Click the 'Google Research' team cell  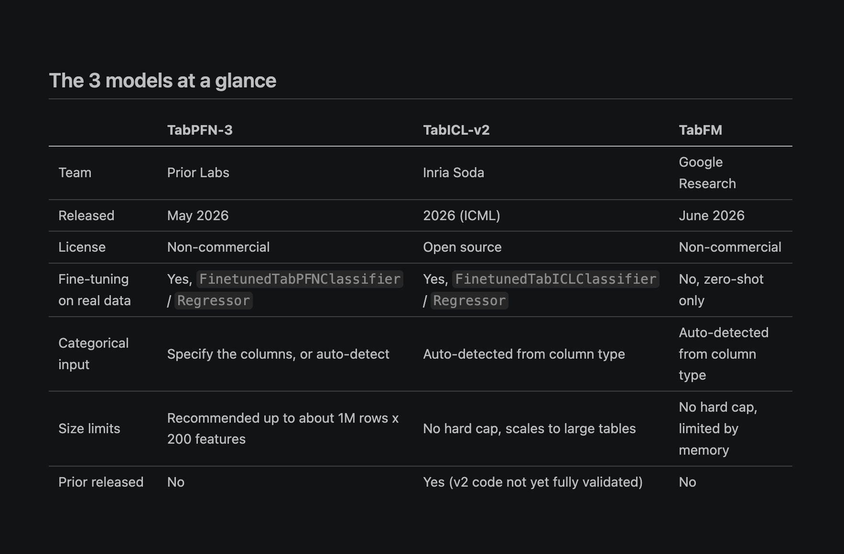pyautogui.click(x=707, y=172)
